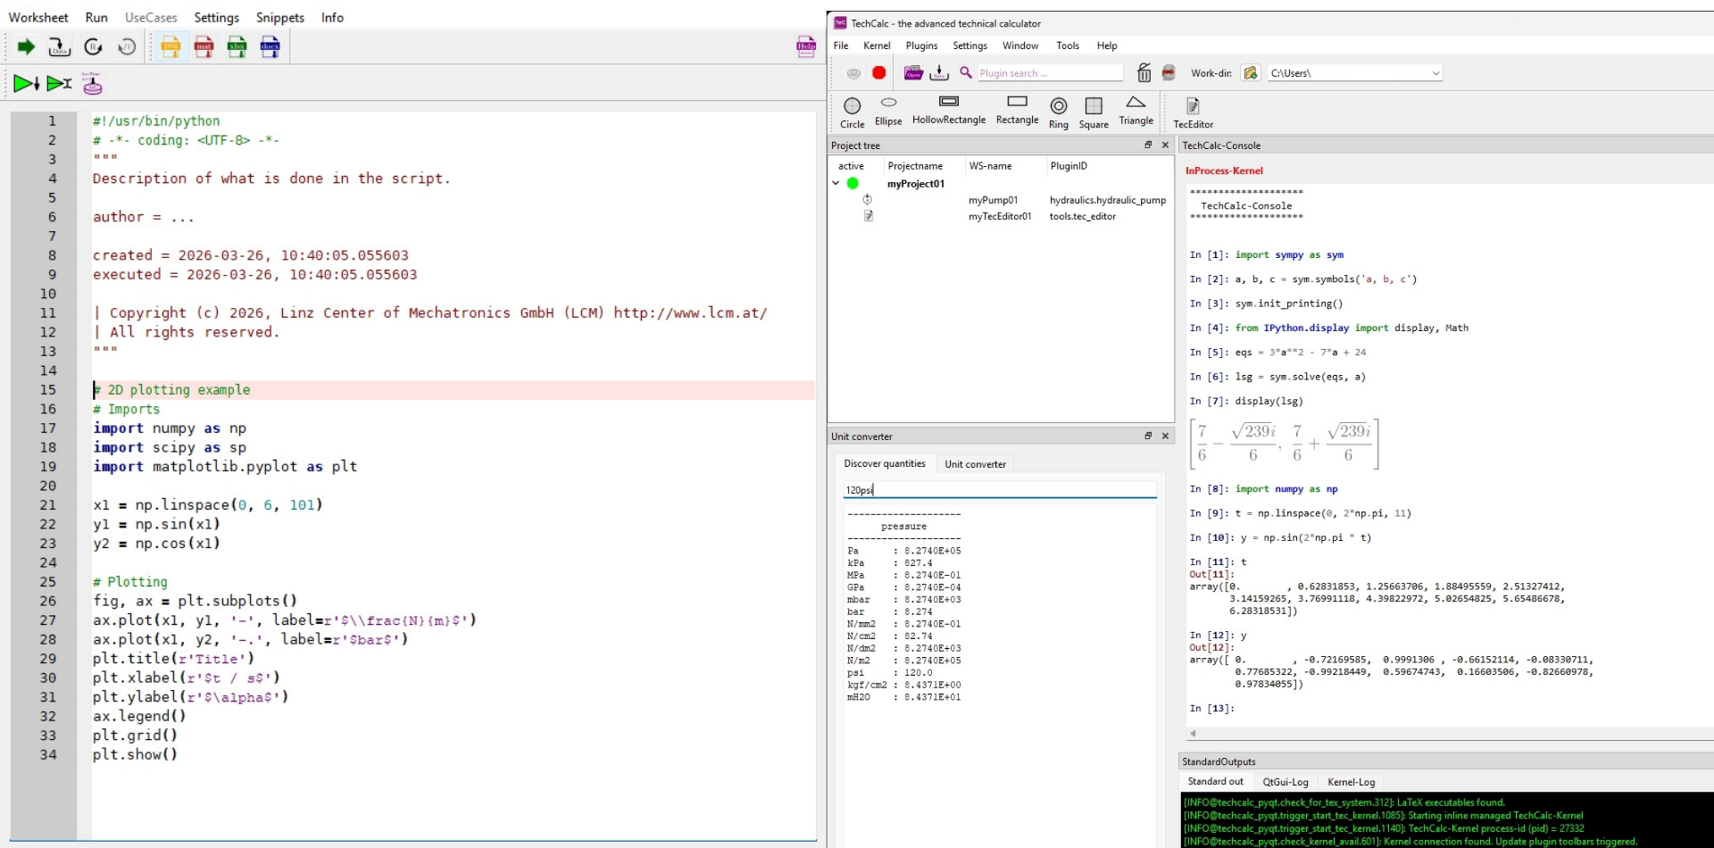Float the Unit converter panel
Image resolution: width=1714 pixels, height=848 pixels.
coord(1148,436)
